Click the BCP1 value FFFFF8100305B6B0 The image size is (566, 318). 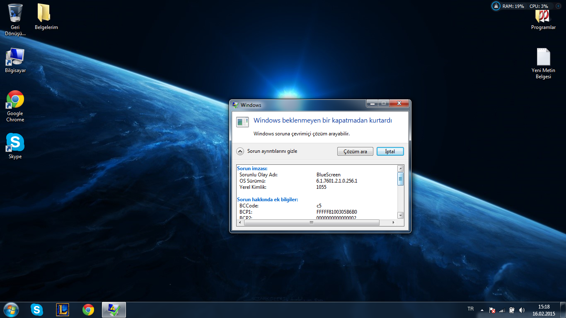pyautogui.click(x=336, y=212)
